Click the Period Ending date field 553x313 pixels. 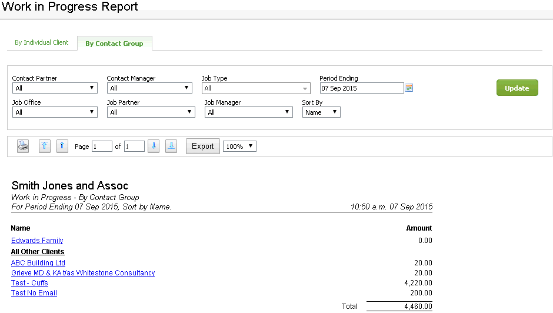pyautogui.click(x=361, y=88)
